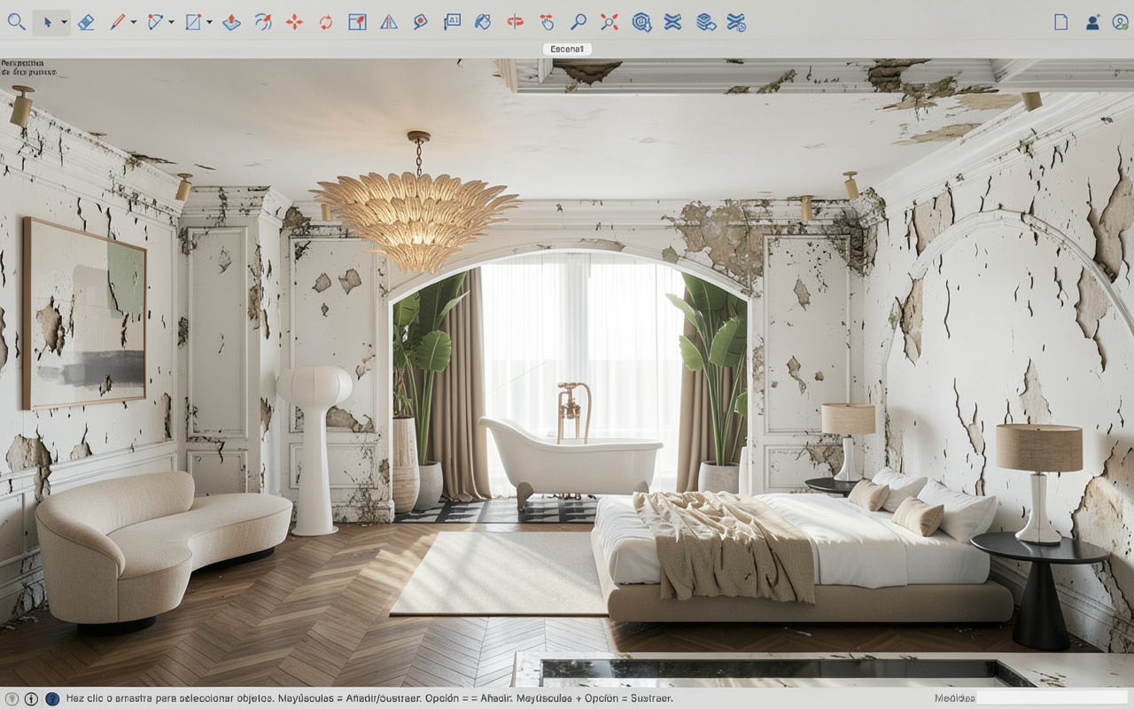Choose the Paint Bucket tool
The height and width of the screenshot is (709, 1134).
482,22
